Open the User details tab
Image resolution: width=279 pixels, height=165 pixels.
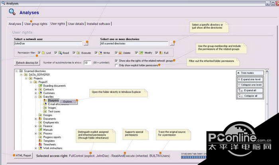tap(76, 24)
